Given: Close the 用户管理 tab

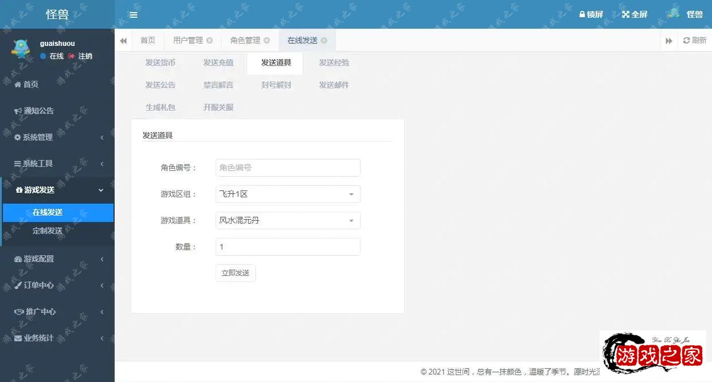Looking at the screenshot, I should 210,41.
